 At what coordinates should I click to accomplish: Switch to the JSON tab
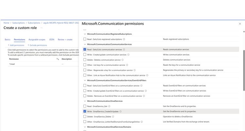pyautogui.click(x=52, y=40)
